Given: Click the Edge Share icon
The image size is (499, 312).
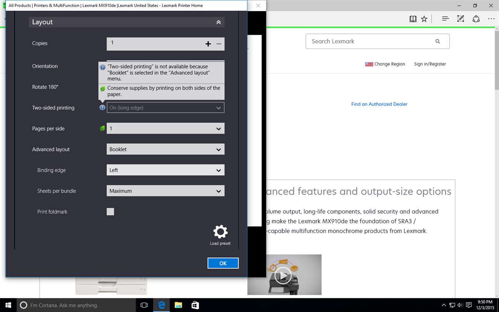Looking at the screenshot, I should pyautogui.click(x=476, y=18).
